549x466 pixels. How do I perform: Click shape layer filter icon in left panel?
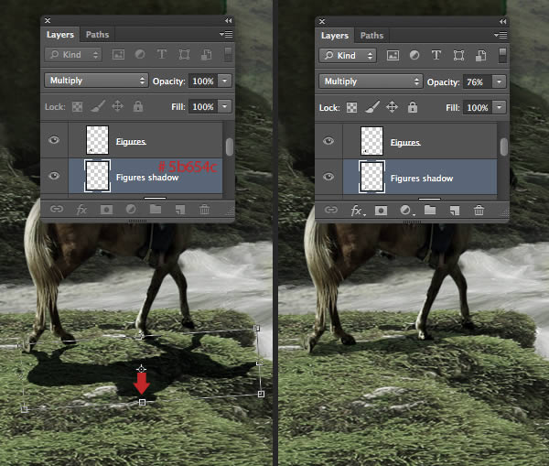coord(184,54)
